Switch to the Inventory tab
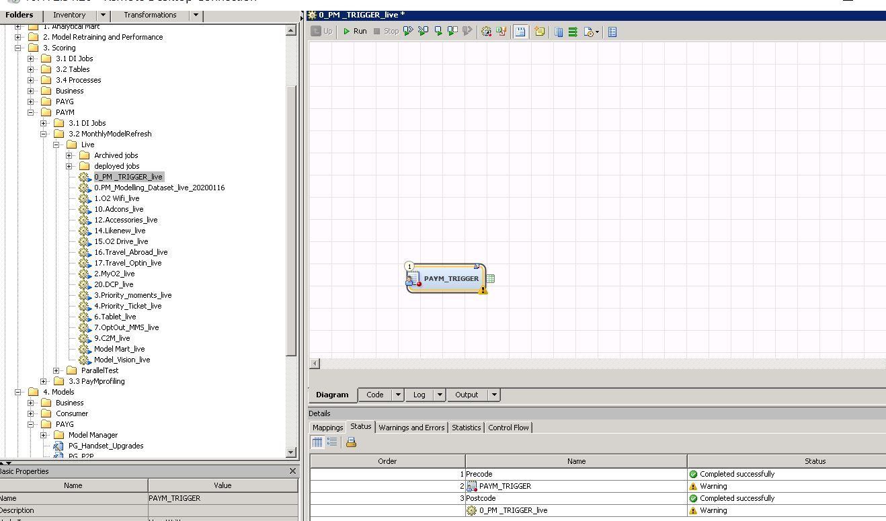Screen dimensions: 886x521 [x=69, y=14]
